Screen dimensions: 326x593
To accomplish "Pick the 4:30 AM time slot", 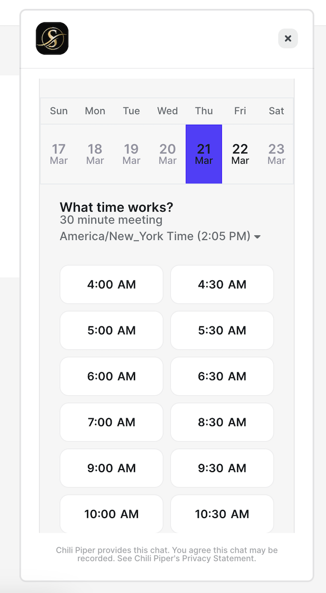I will click(222, 285).
